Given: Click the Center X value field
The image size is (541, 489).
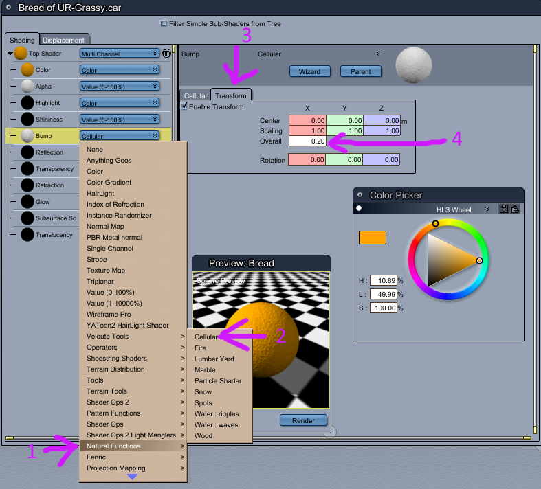Looking at the screenshot, I should click(307, 120).
